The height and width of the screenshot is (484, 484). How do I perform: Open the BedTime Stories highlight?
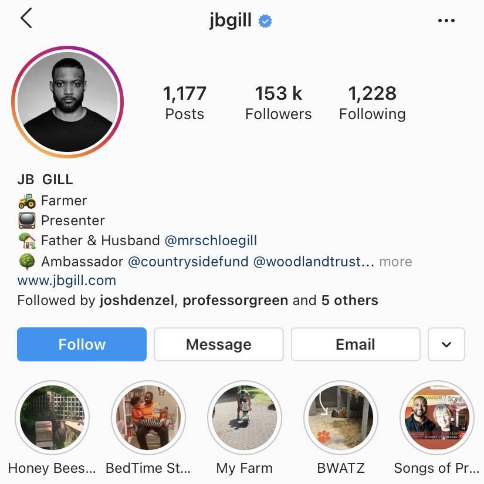[x=148, y=418]
